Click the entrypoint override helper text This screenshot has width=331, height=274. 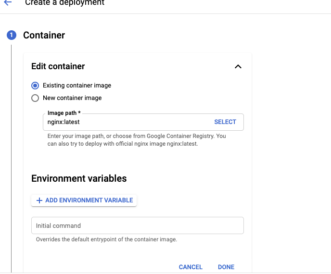pyautogui.click(x=106, y=239)
